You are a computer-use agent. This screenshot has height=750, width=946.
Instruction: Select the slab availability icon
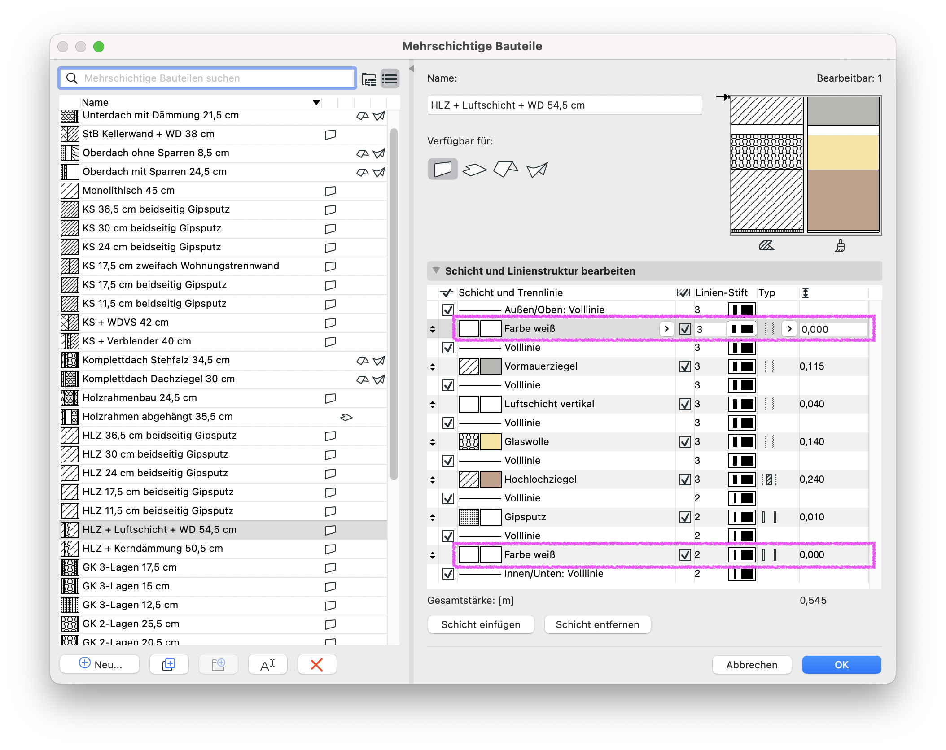click(474, 170)
